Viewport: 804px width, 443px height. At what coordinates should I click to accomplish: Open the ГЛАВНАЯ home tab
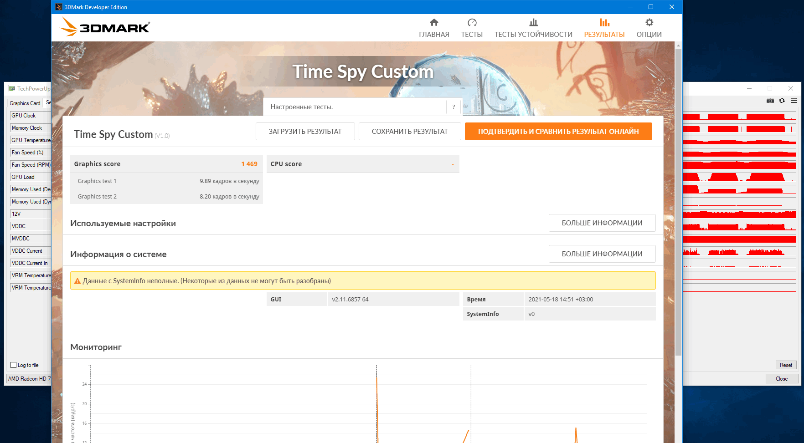click(434, 28)
